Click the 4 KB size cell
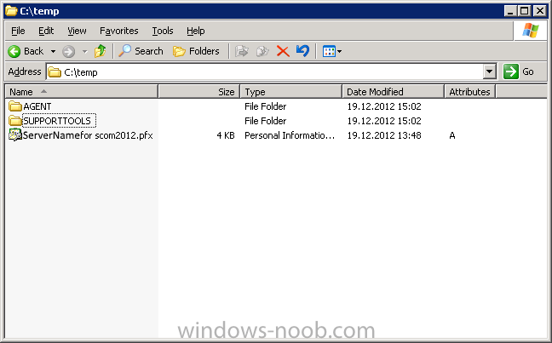This screenshot has width=552, height=343. (x=226, y=135)
